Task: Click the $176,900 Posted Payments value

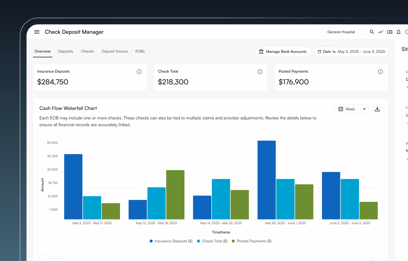Action: coord(294,82)
